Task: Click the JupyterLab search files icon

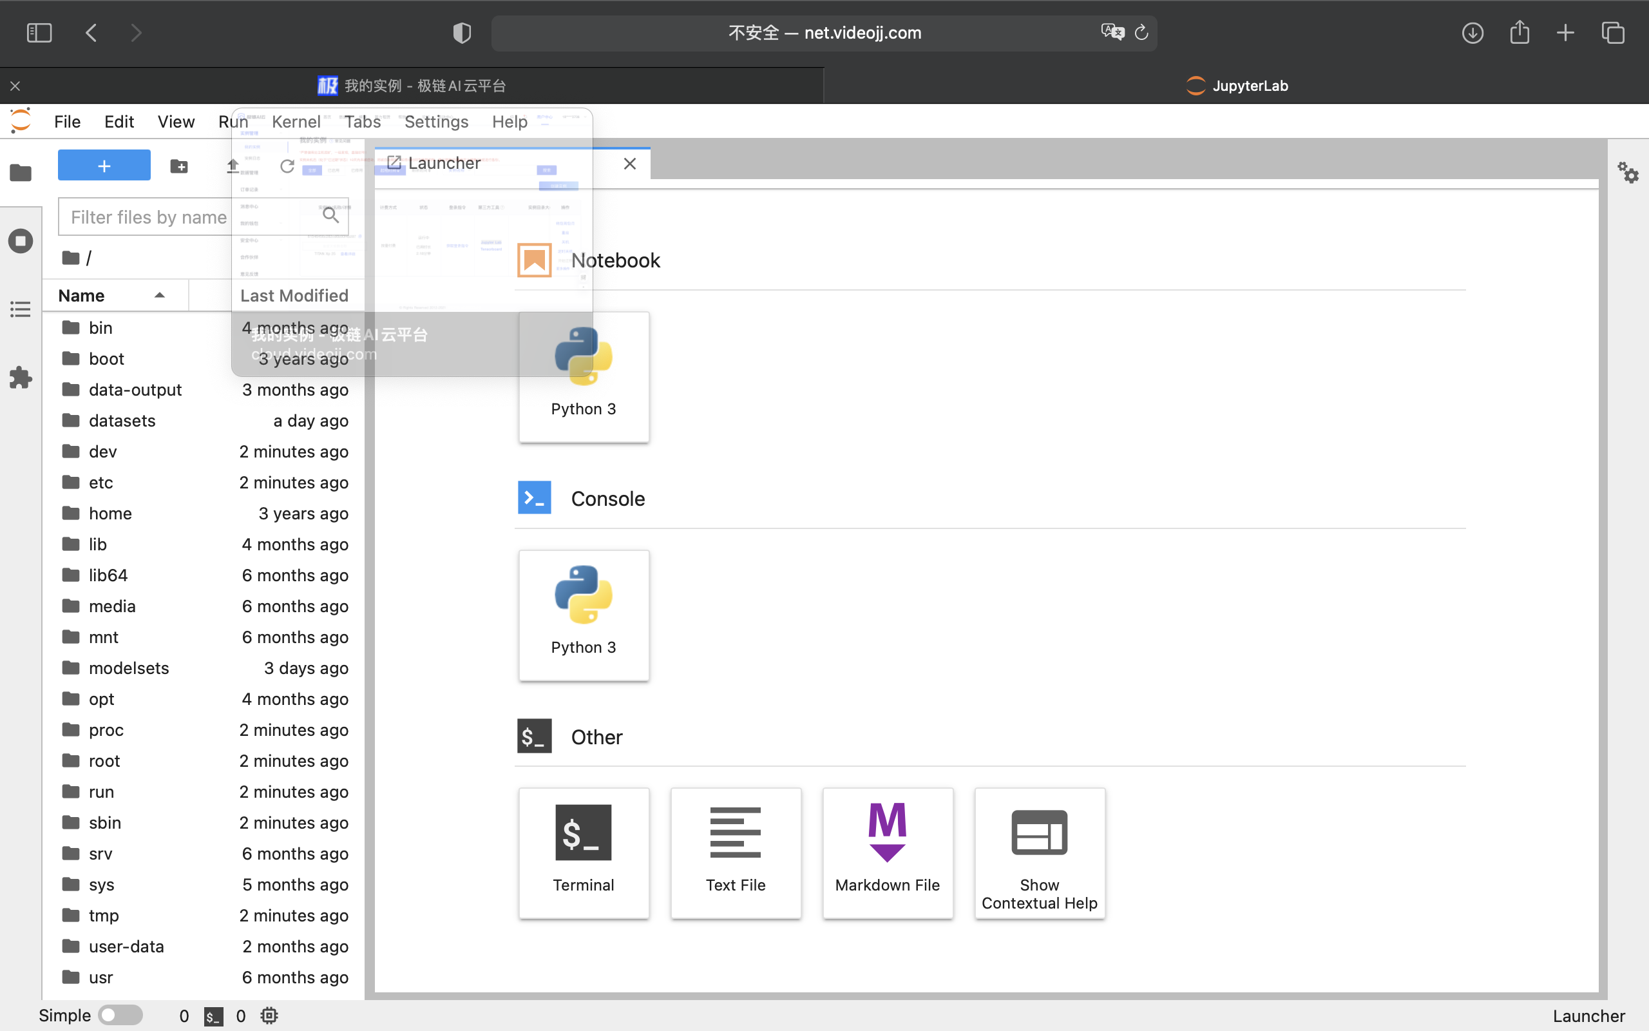Action: [x=330, y=216]
